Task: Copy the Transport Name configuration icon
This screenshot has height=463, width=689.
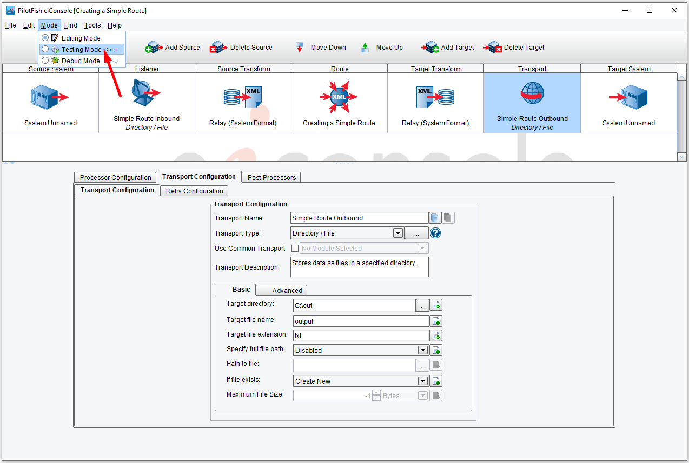Action: (x=436, y=218)
